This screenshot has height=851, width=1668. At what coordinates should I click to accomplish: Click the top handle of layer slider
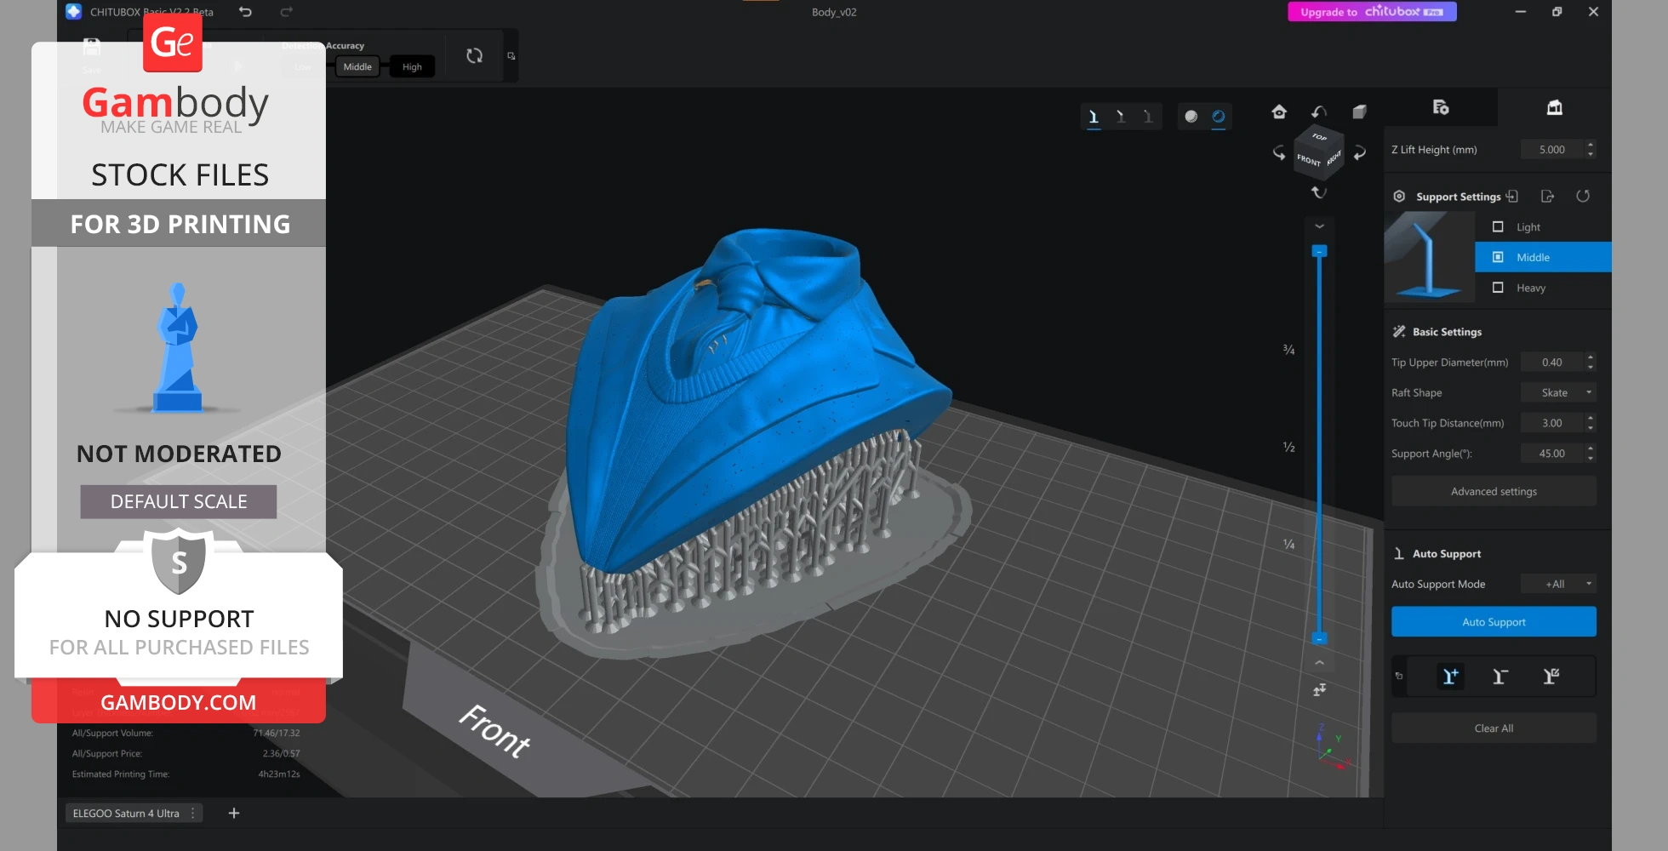pyautogui.click(x=1319, y=252)
